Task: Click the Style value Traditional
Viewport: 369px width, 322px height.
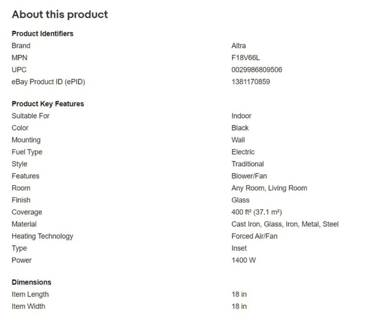Action: pos(248,164)
